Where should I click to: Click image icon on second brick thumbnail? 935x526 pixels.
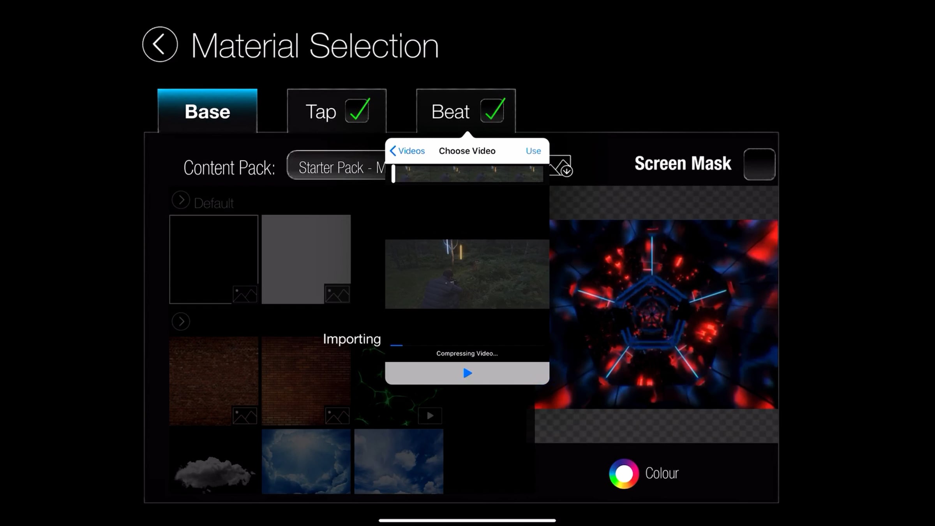point(337,416)
